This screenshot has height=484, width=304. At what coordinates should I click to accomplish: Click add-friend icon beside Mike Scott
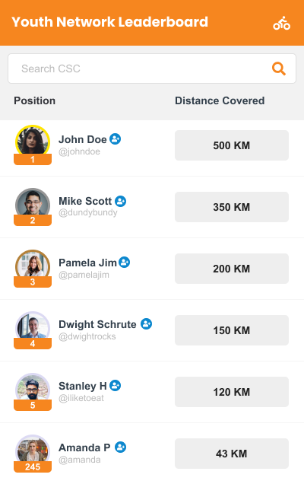[x=121, y=201]
